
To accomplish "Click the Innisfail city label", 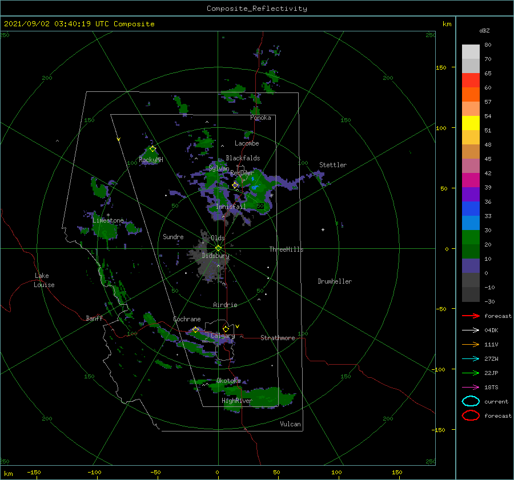I will point(231,207).
